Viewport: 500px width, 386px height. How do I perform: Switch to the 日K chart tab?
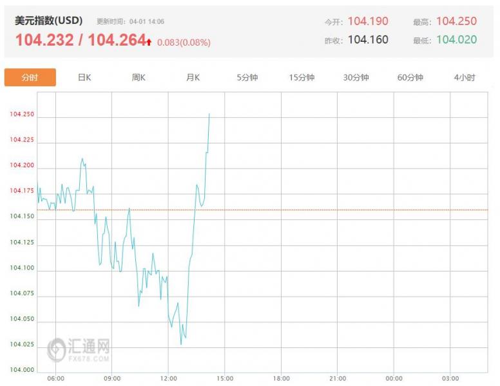[x=84, y=78]
